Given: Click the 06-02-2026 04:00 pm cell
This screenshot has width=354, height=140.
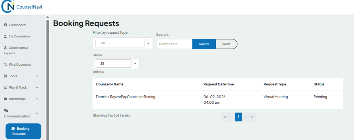Looking at the screenshot, I should [214, 100].
